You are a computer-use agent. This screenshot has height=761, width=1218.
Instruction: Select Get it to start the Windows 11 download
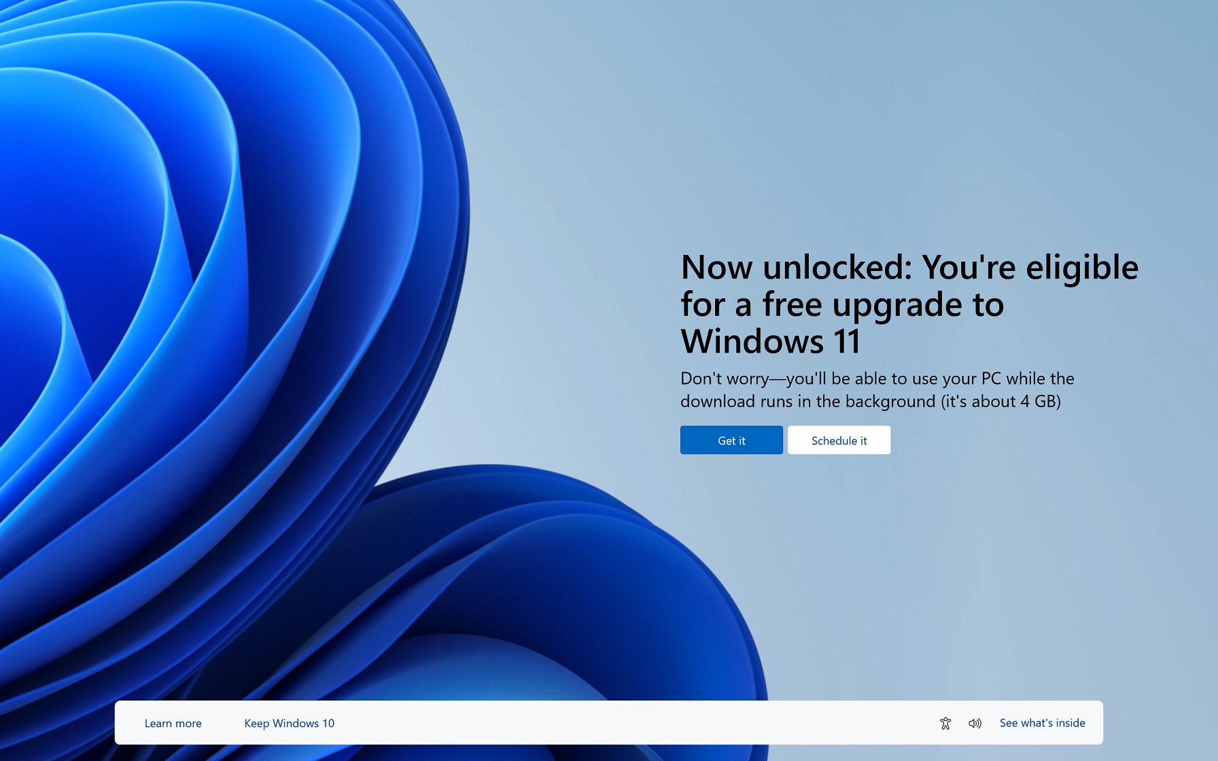coord(731,440)
